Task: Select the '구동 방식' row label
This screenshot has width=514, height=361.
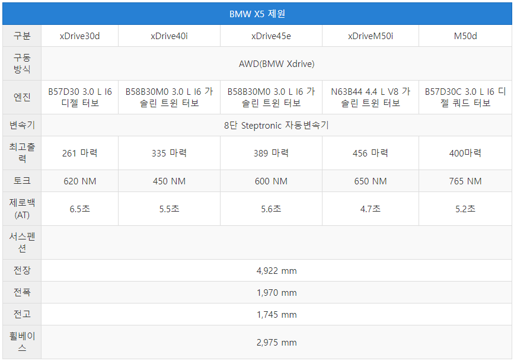Action: 22,63
